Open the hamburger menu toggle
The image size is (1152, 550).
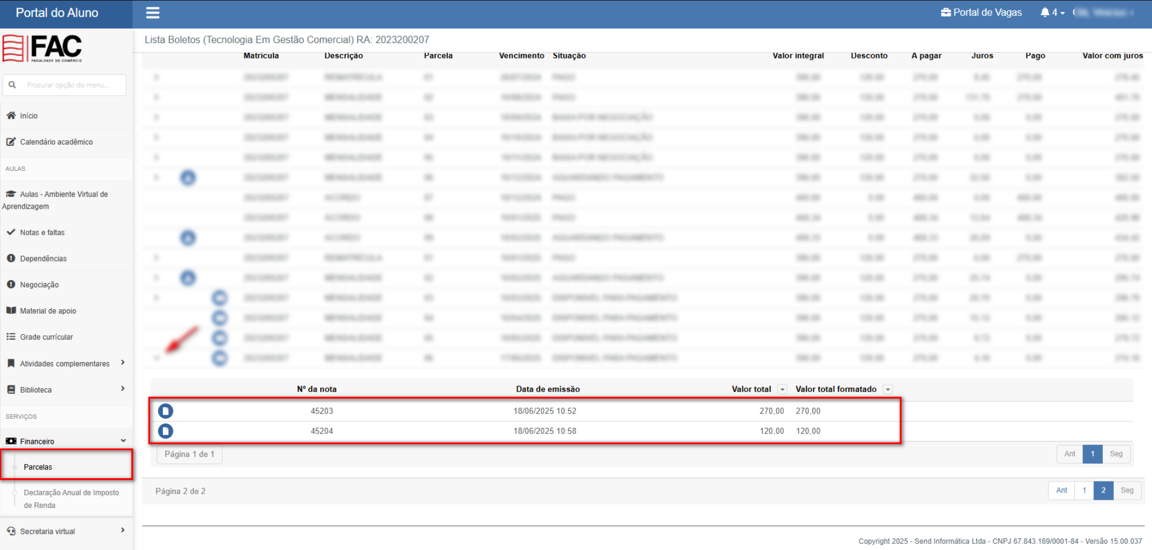pyautogui.click(x=153, y=13)
